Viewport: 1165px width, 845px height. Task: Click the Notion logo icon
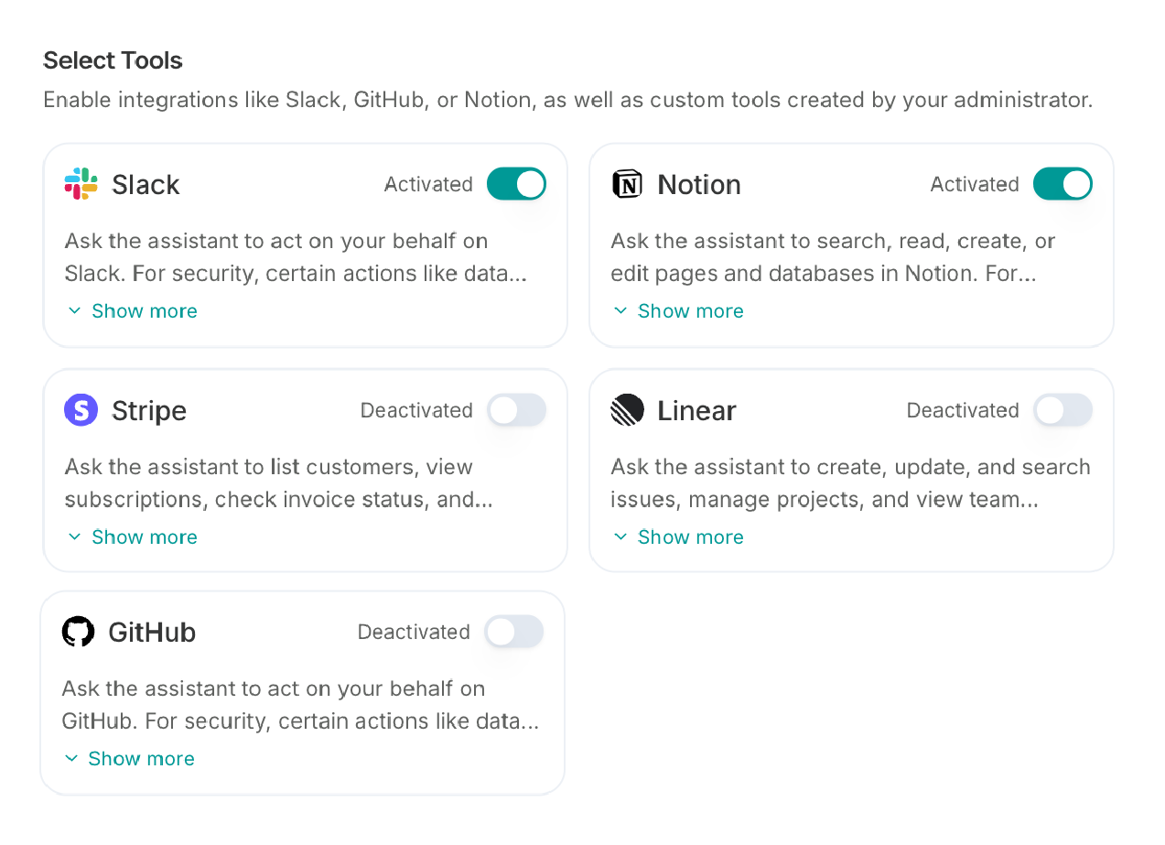pyautogui.click(x=627, y=184)
